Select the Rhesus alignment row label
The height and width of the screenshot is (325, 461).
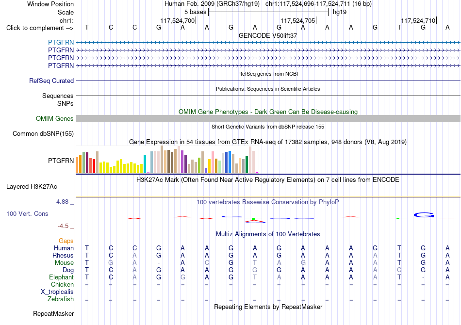63,255
